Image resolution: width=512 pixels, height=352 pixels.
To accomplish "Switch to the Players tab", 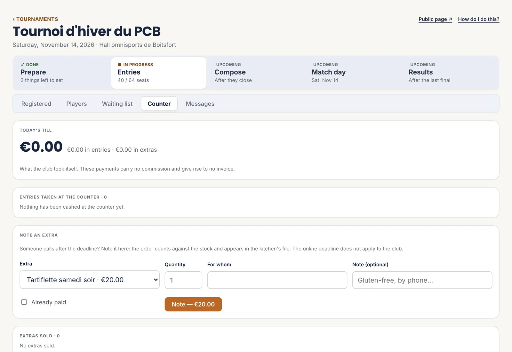I will (76, 104).
